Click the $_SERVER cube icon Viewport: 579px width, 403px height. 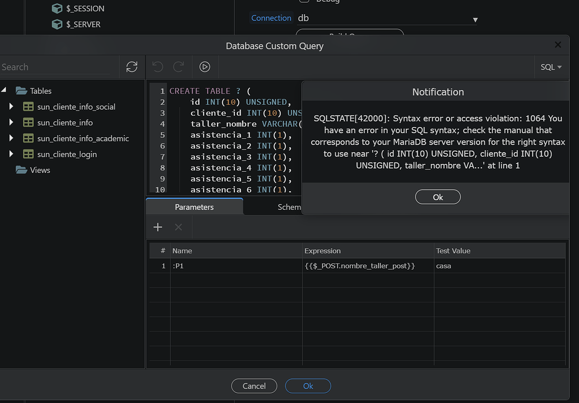pos(57,24)
